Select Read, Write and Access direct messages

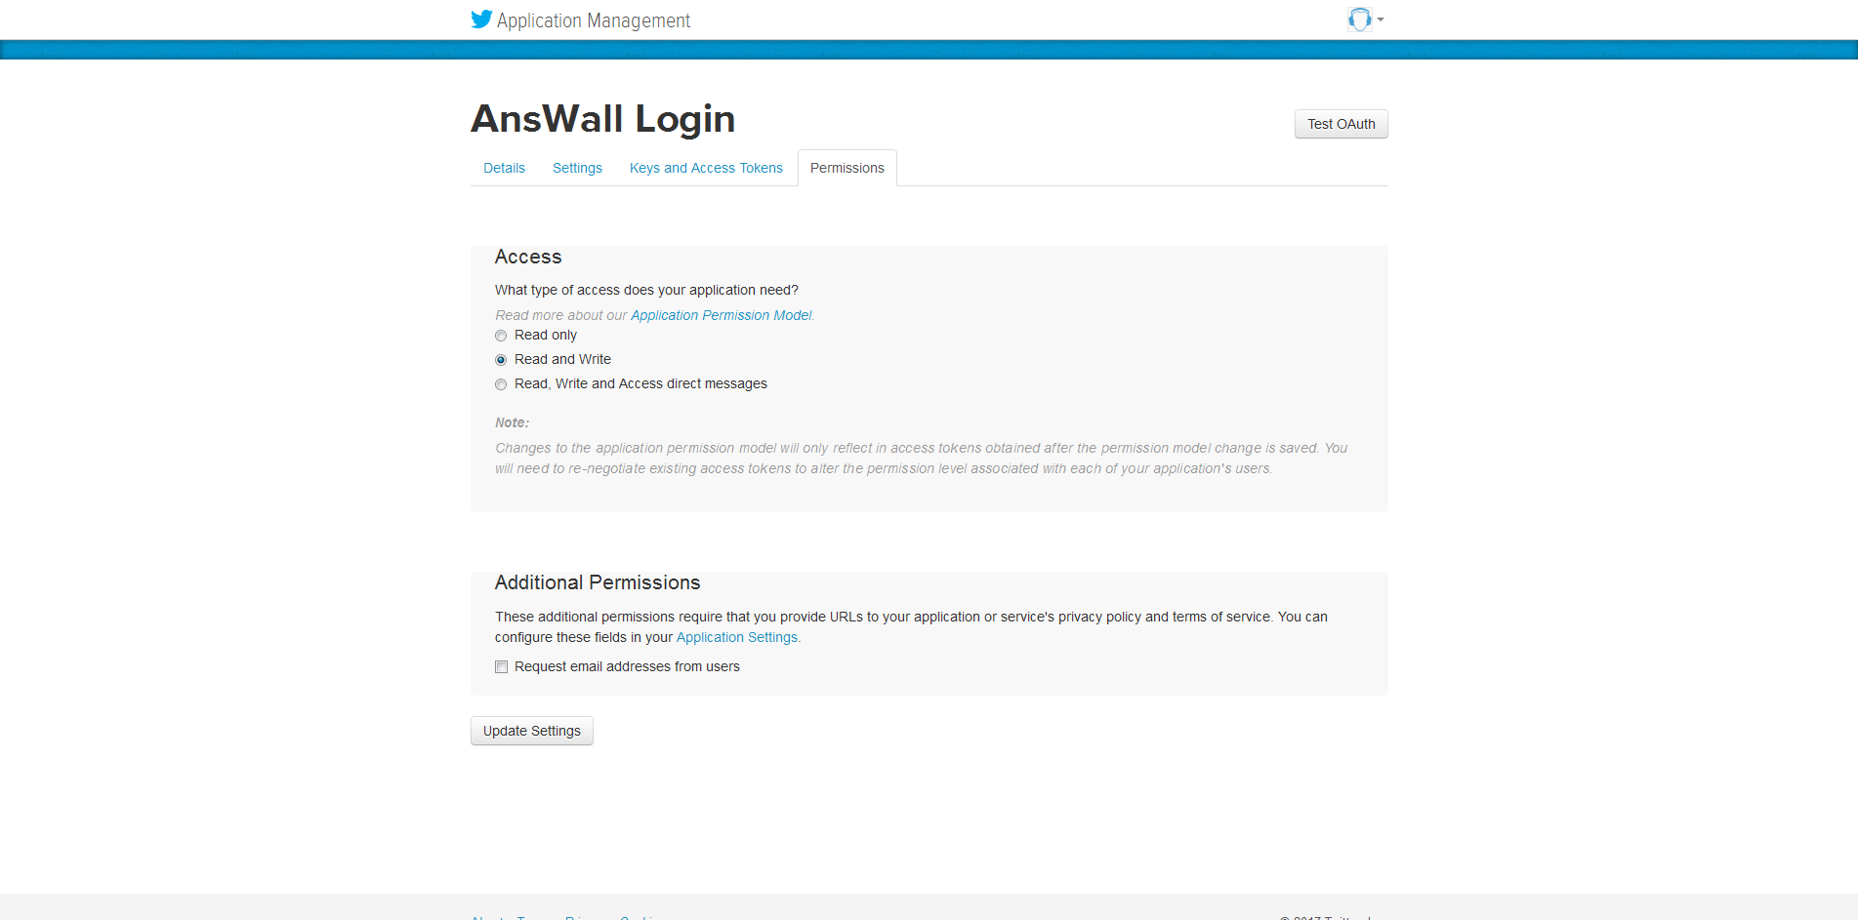tap(501, 384)
